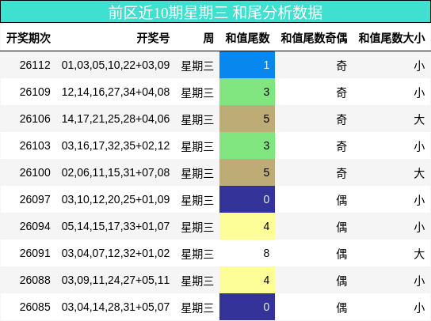This screenshot has width=431, height=321.
Task: Click 偶 parity cell in row 26085
Action: click(x=341, y=308)
